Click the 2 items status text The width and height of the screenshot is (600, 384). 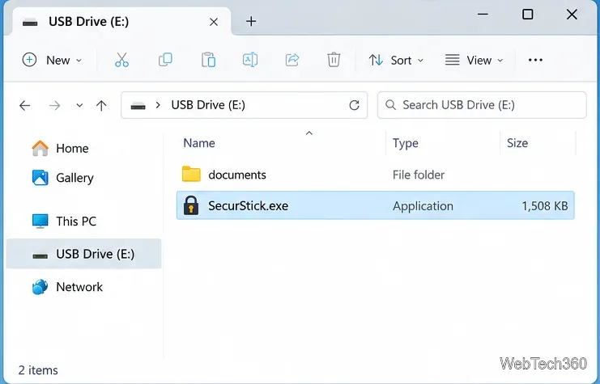pyautogui.click(x=38, y=370)
